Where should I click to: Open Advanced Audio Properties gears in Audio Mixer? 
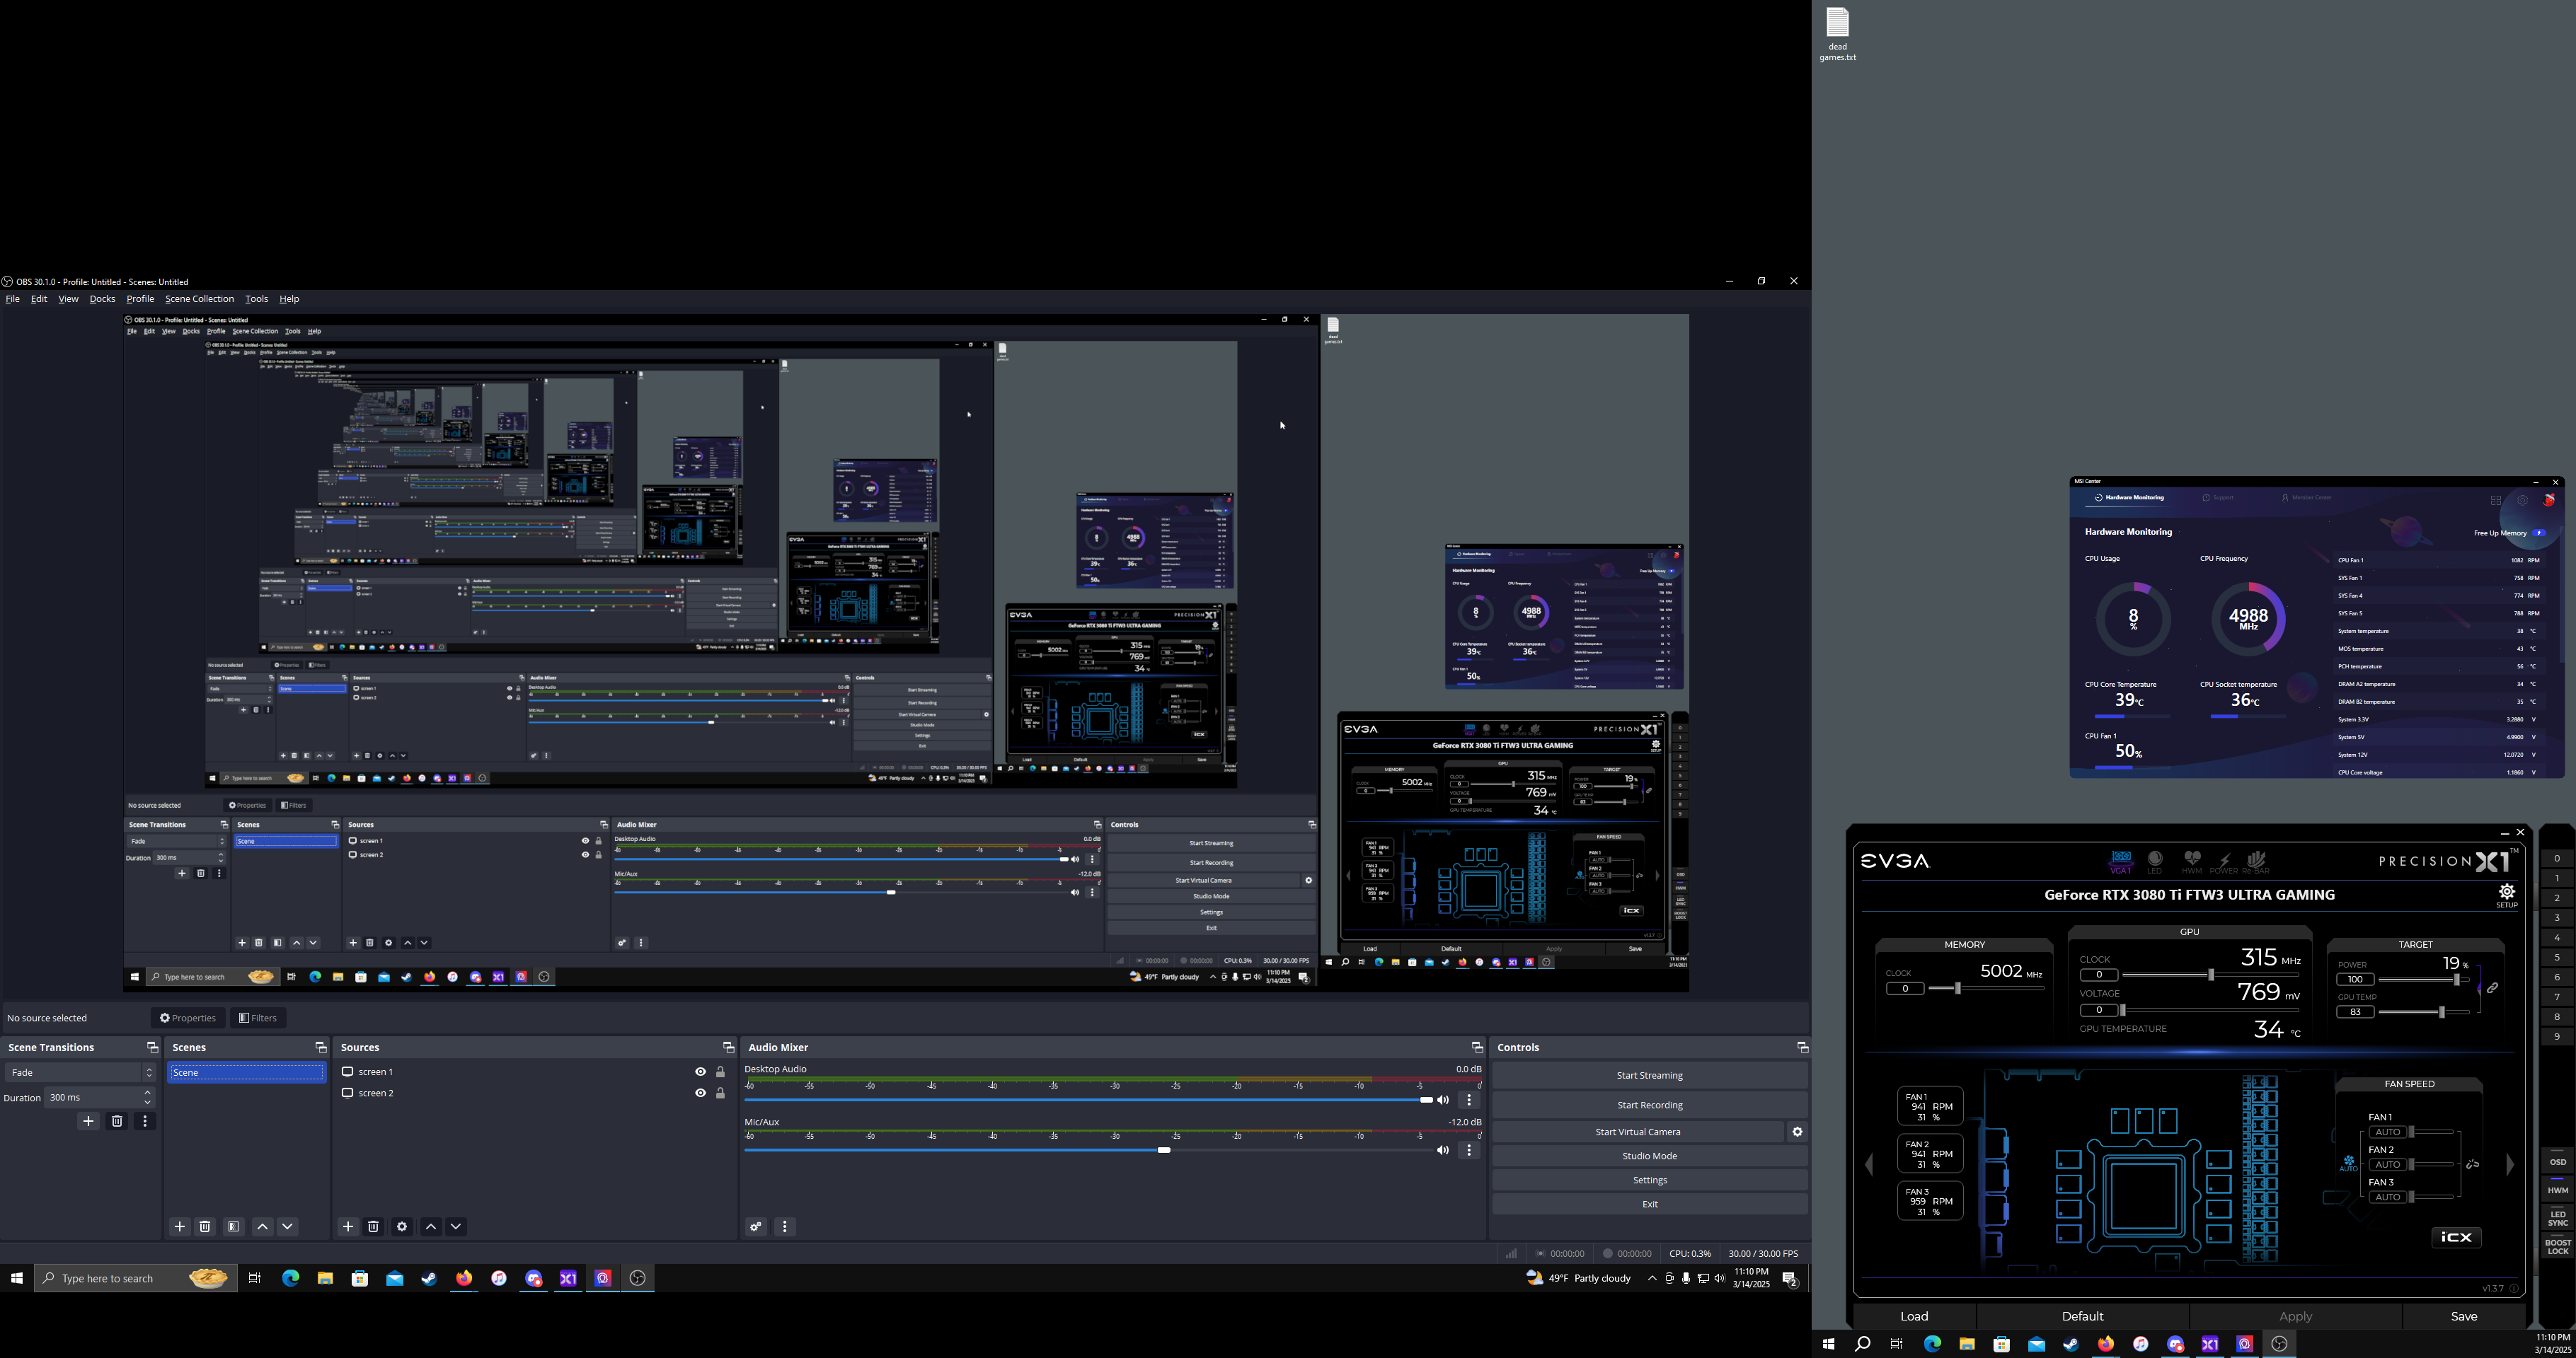pos(756,1226)
